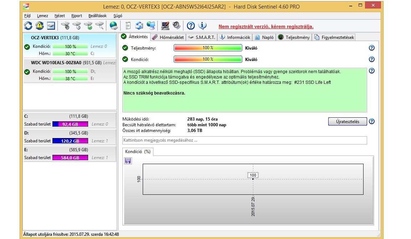Click the info speech bubble toolbar icon
The image size is (411, 239).
click(x=202, y=26)
